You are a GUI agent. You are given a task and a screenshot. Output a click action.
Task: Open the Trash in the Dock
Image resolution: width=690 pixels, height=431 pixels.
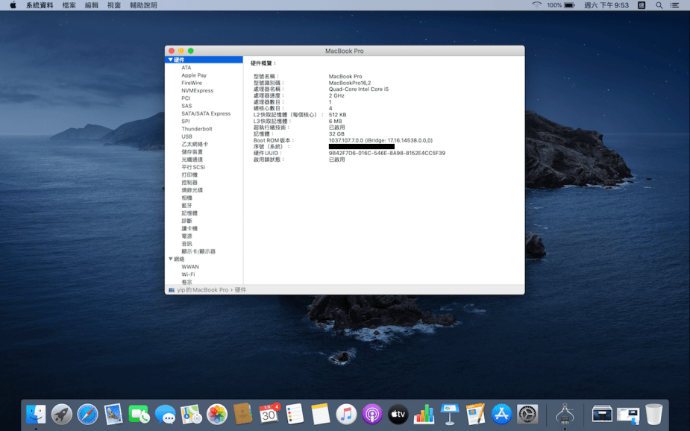[x=653, y=414]
